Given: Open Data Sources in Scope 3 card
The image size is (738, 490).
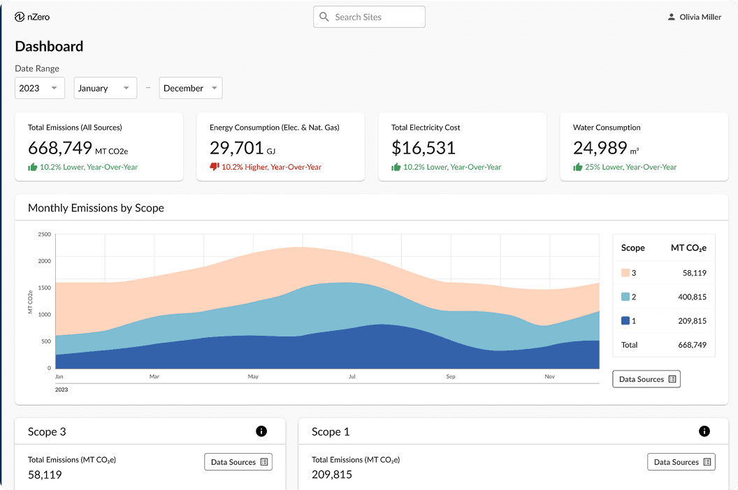Looking at the screenshot, I should pos(238,462).
